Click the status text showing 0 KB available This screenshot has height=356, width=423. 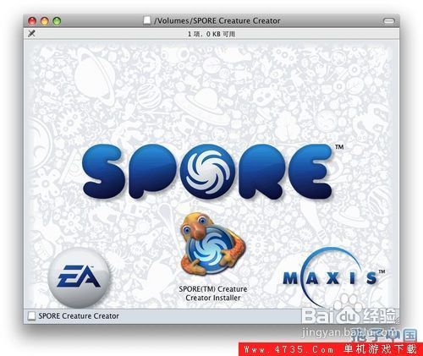click(211, 34)
